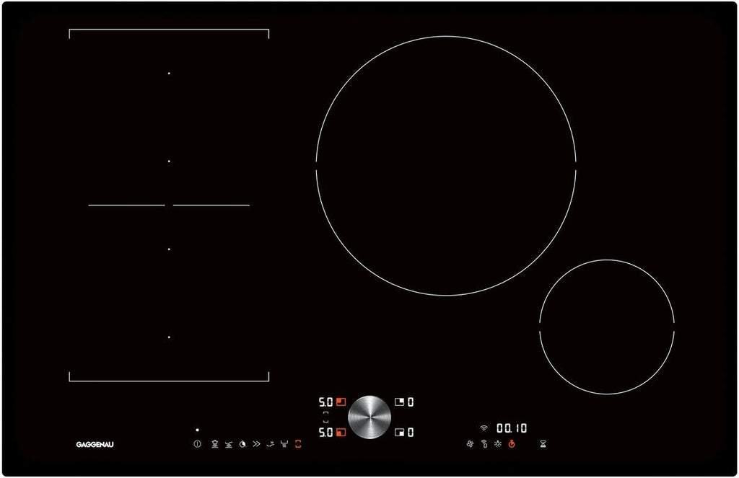Tap the hourglass short-term timer icon
739x478 pixels.
point(542,444)
